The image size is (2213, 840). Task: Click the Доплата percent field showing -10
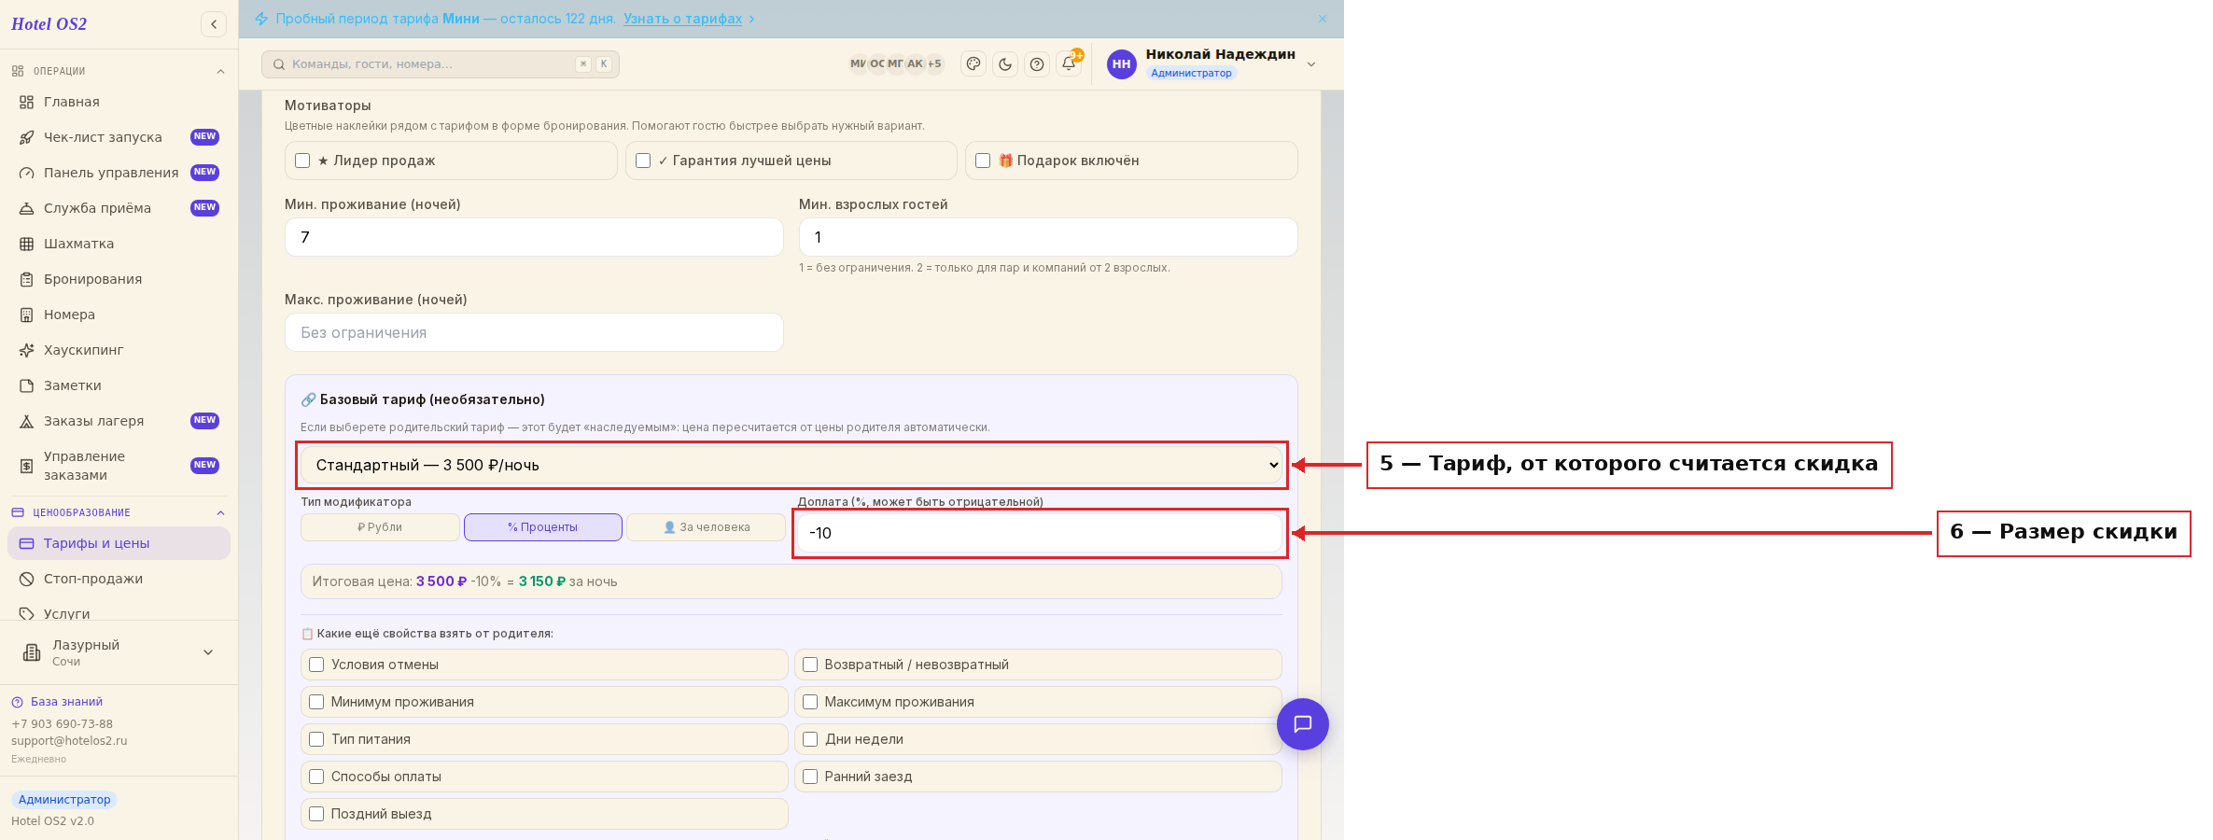(1040, 533)
